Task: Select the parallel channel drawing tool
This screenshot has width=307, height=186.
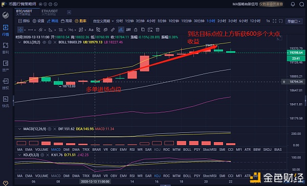Action: tap(40, 30)
